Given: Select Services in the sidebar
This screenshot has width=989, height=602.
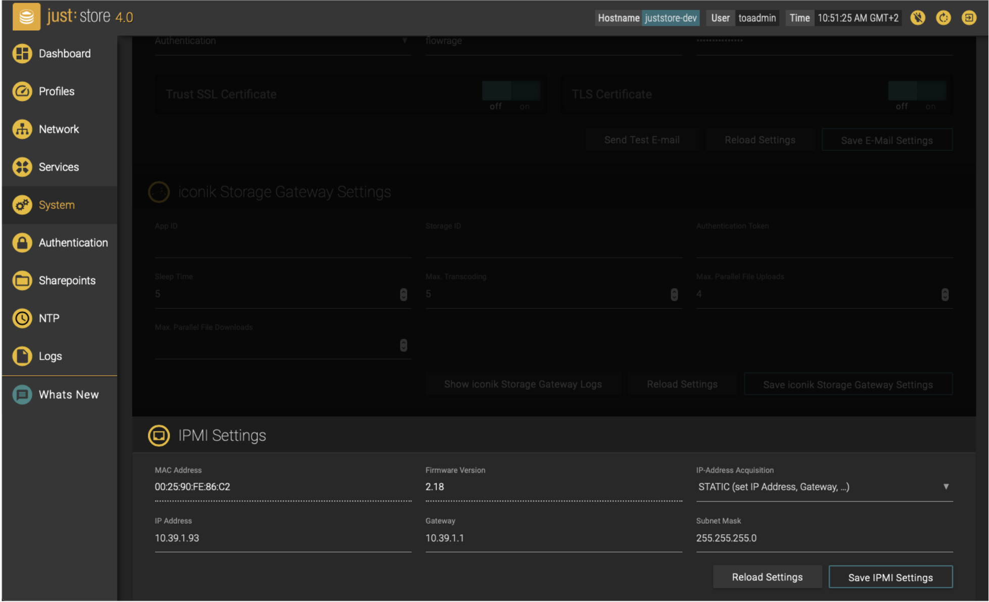Looking at the screenshot, I should click(x=60, y=167).
